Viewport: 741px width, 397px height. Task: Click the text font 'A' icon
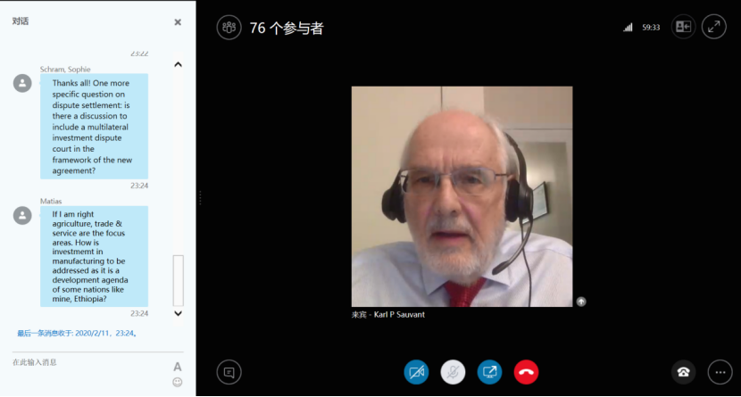tap(177, 367)
